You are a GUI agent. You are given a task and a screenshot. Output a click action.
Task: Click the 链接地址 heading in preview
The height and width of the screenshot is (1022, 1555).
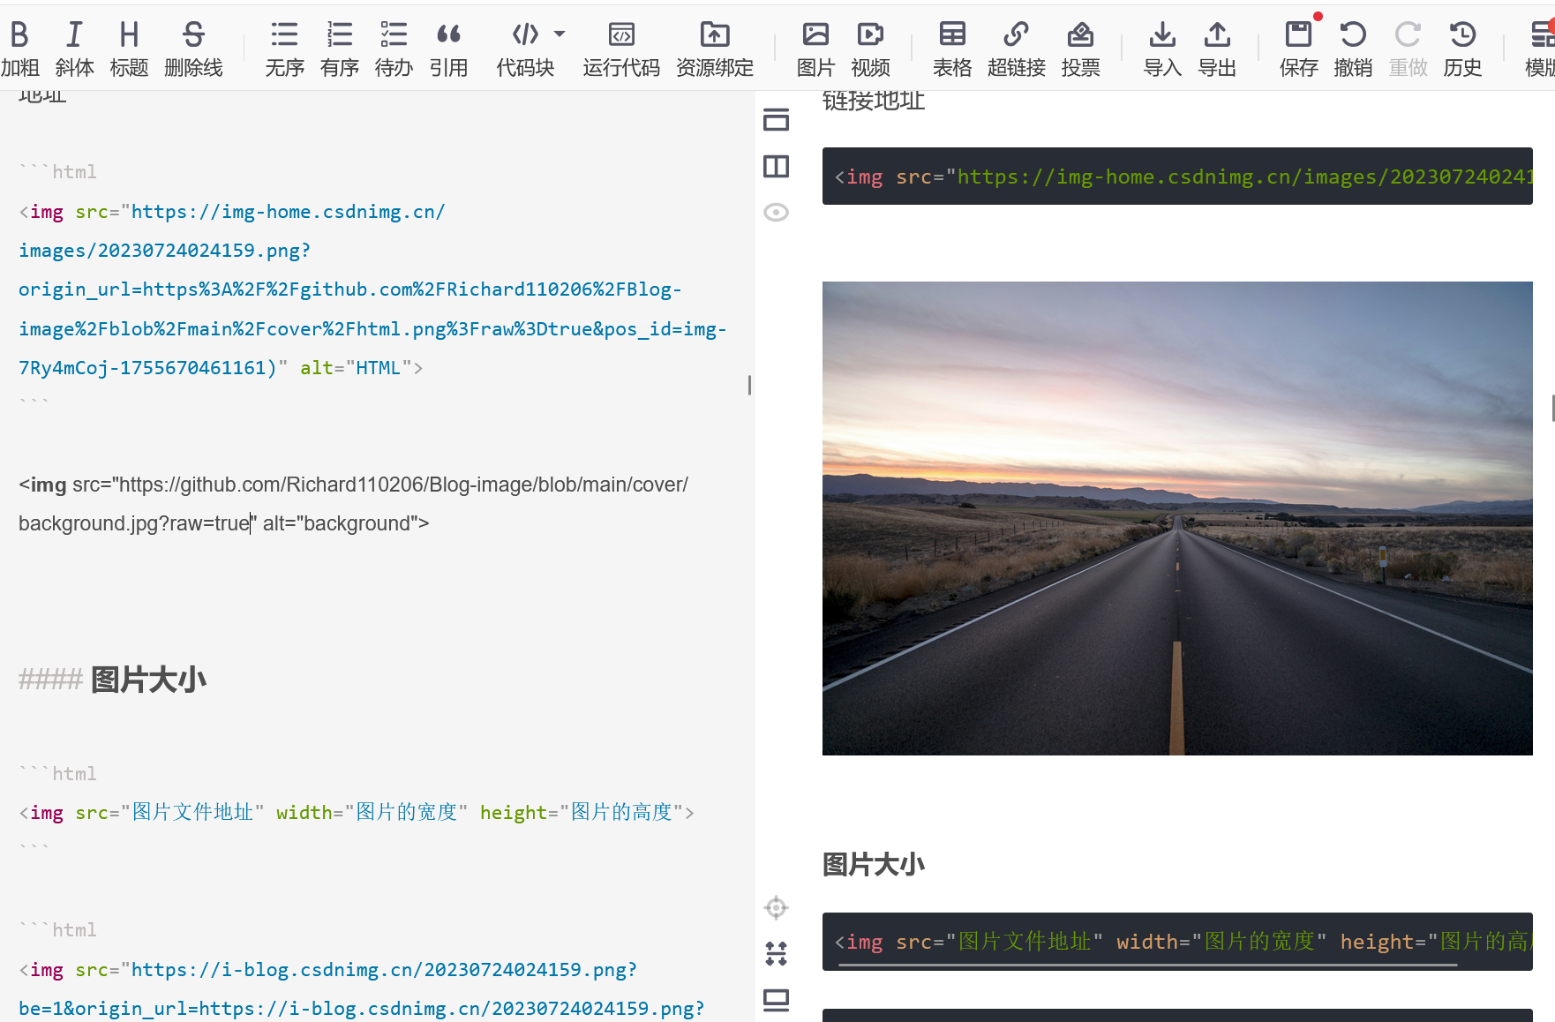[x=874, y=101]
